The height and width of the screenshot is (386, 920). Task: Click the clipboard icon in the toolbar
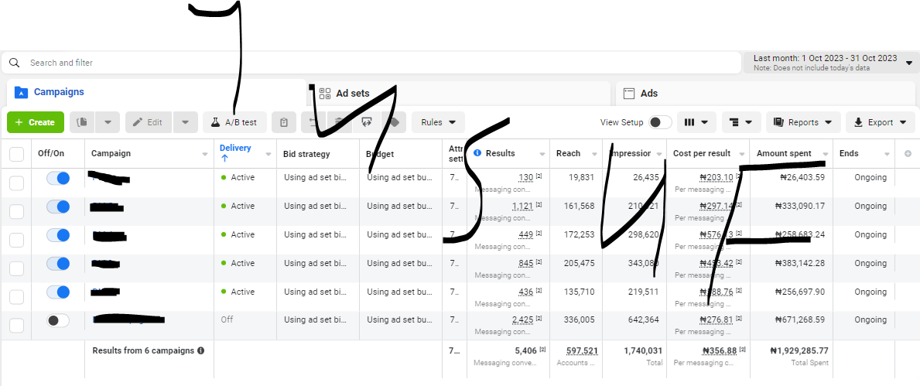click(x=284, y=122)
